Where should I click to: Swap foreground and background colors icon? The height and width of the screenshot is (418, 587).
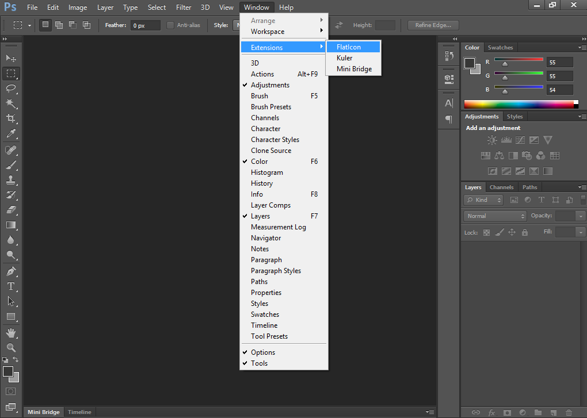coord(16,359)
